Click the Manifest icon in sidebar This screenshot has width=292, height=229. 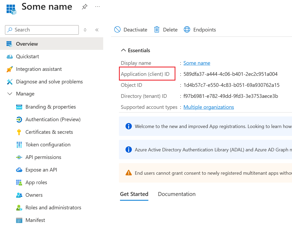pyautogui.click(x=19, y=220)
